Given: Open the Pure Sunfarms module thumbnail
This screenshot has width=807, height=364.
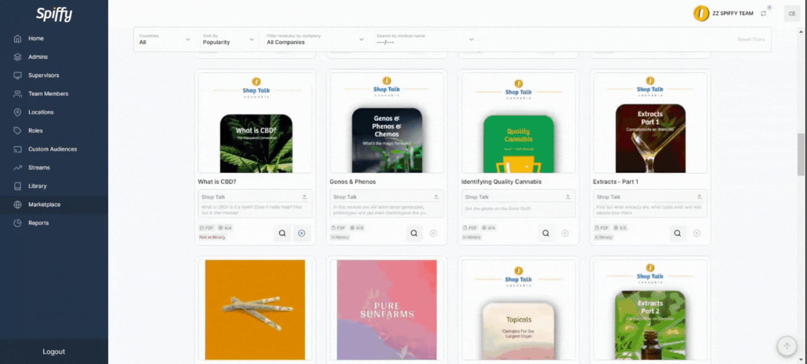Looking at the screenshot, I should click(x=387, y=309).
